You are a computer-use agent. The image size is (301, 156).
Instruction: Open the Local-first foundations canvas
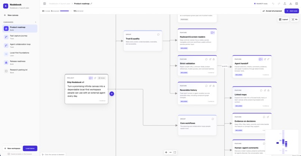20,54
